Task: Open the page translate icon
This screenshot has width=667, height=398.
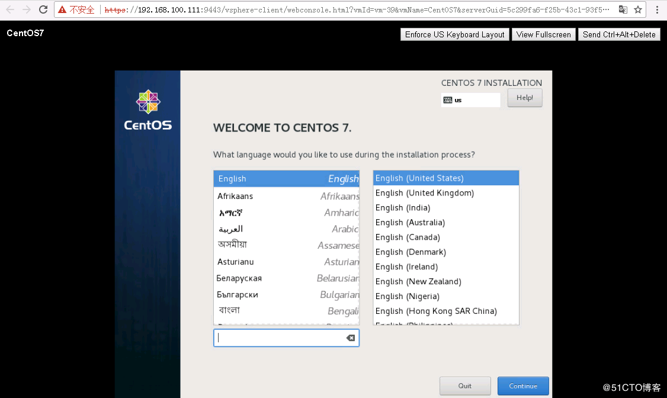Action: click(623, 9)
